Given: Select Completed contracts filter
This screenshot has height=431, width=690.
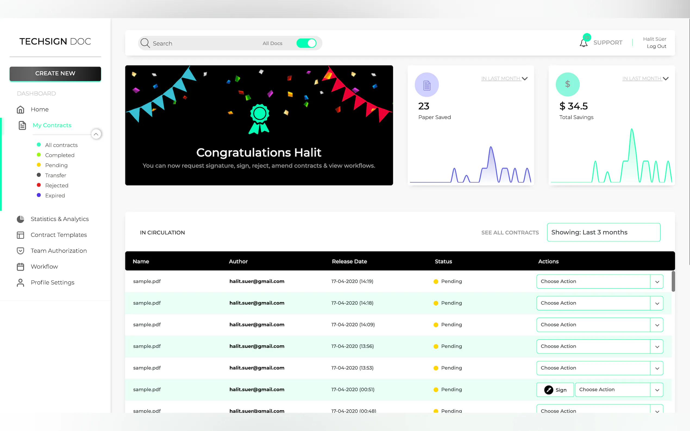Looking at the screenshot, I should pos(59,155).
